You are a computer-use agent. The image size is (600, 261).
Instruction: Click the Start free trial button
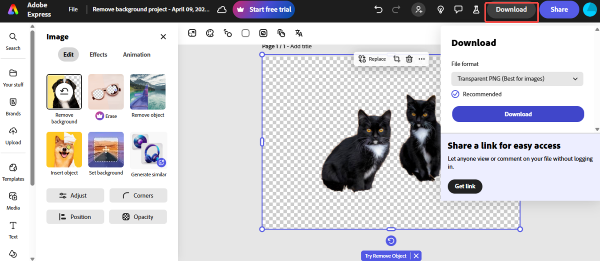click(264, 9)
